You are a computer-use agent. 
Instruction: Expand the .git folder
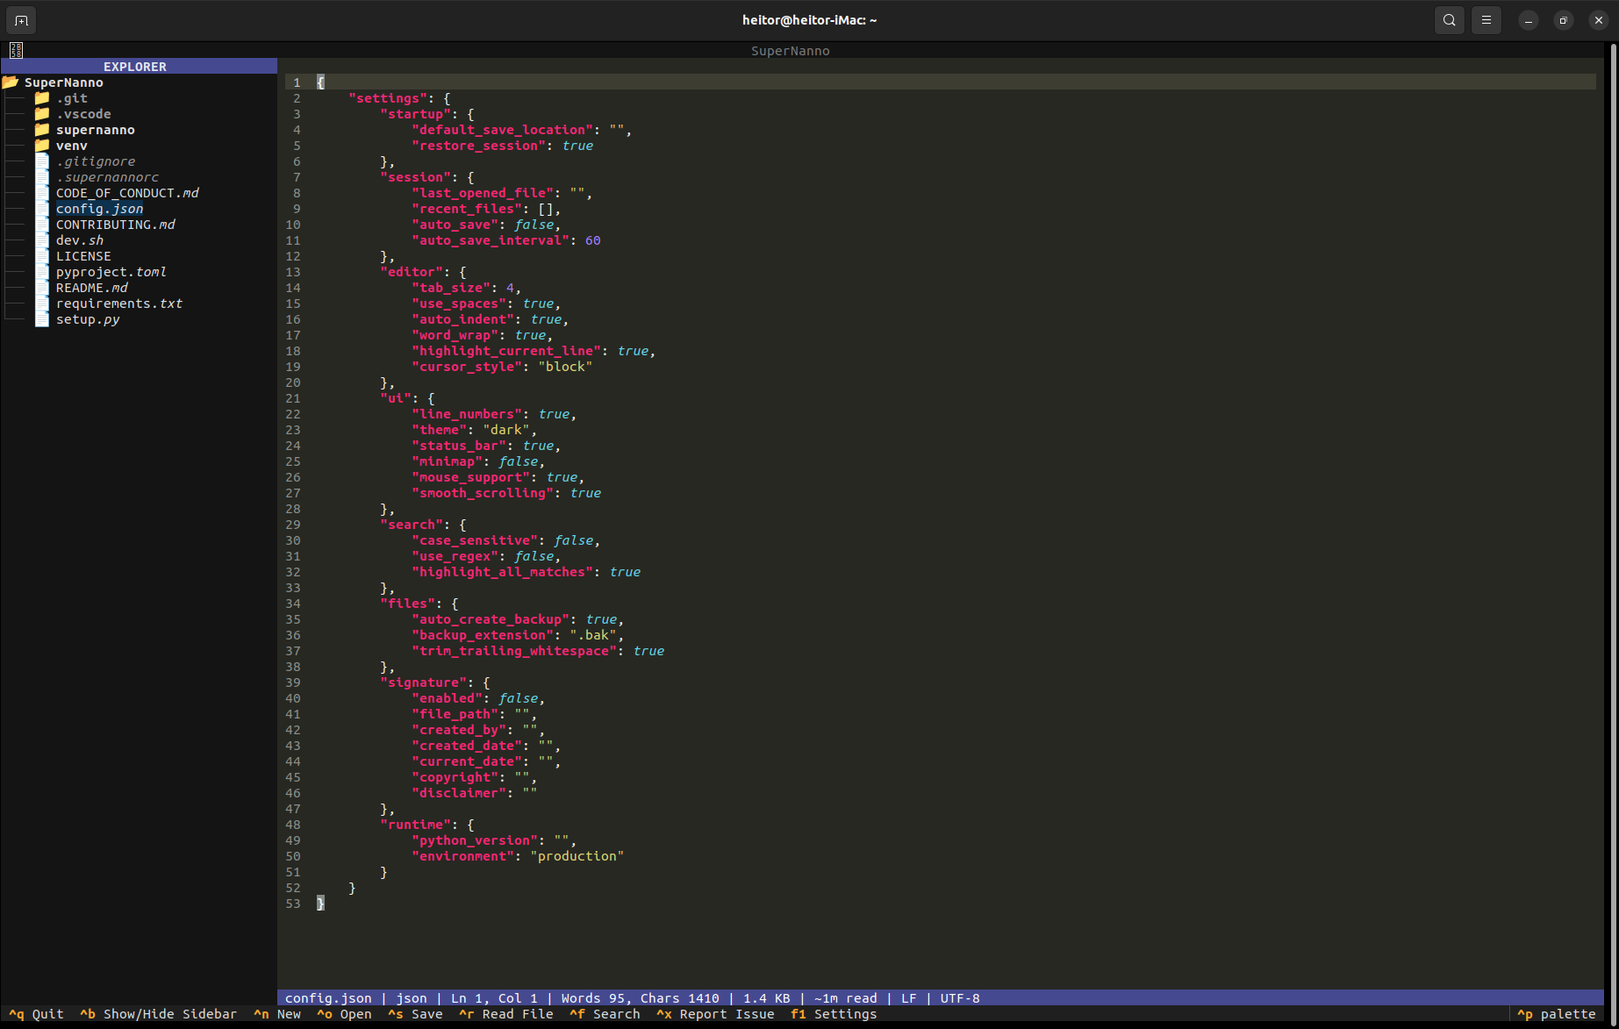72,98
